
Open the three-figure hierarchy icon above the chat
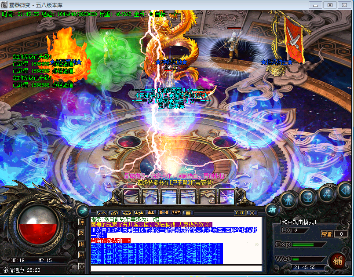[176, 213]
